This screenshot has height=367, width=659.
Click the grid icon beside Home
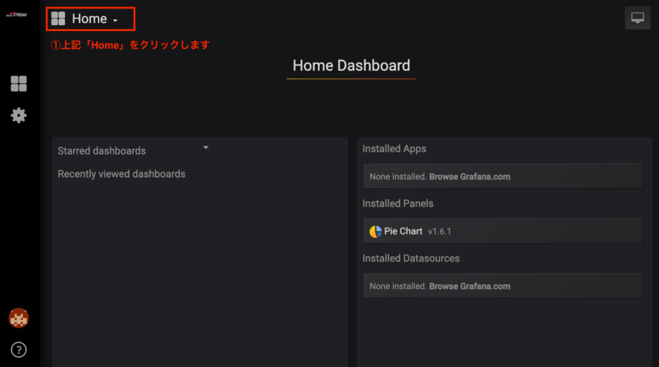[59, 19]
